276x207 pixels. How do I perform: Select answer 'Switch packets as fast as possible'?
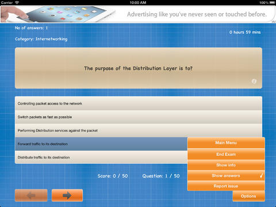point(139,117)
